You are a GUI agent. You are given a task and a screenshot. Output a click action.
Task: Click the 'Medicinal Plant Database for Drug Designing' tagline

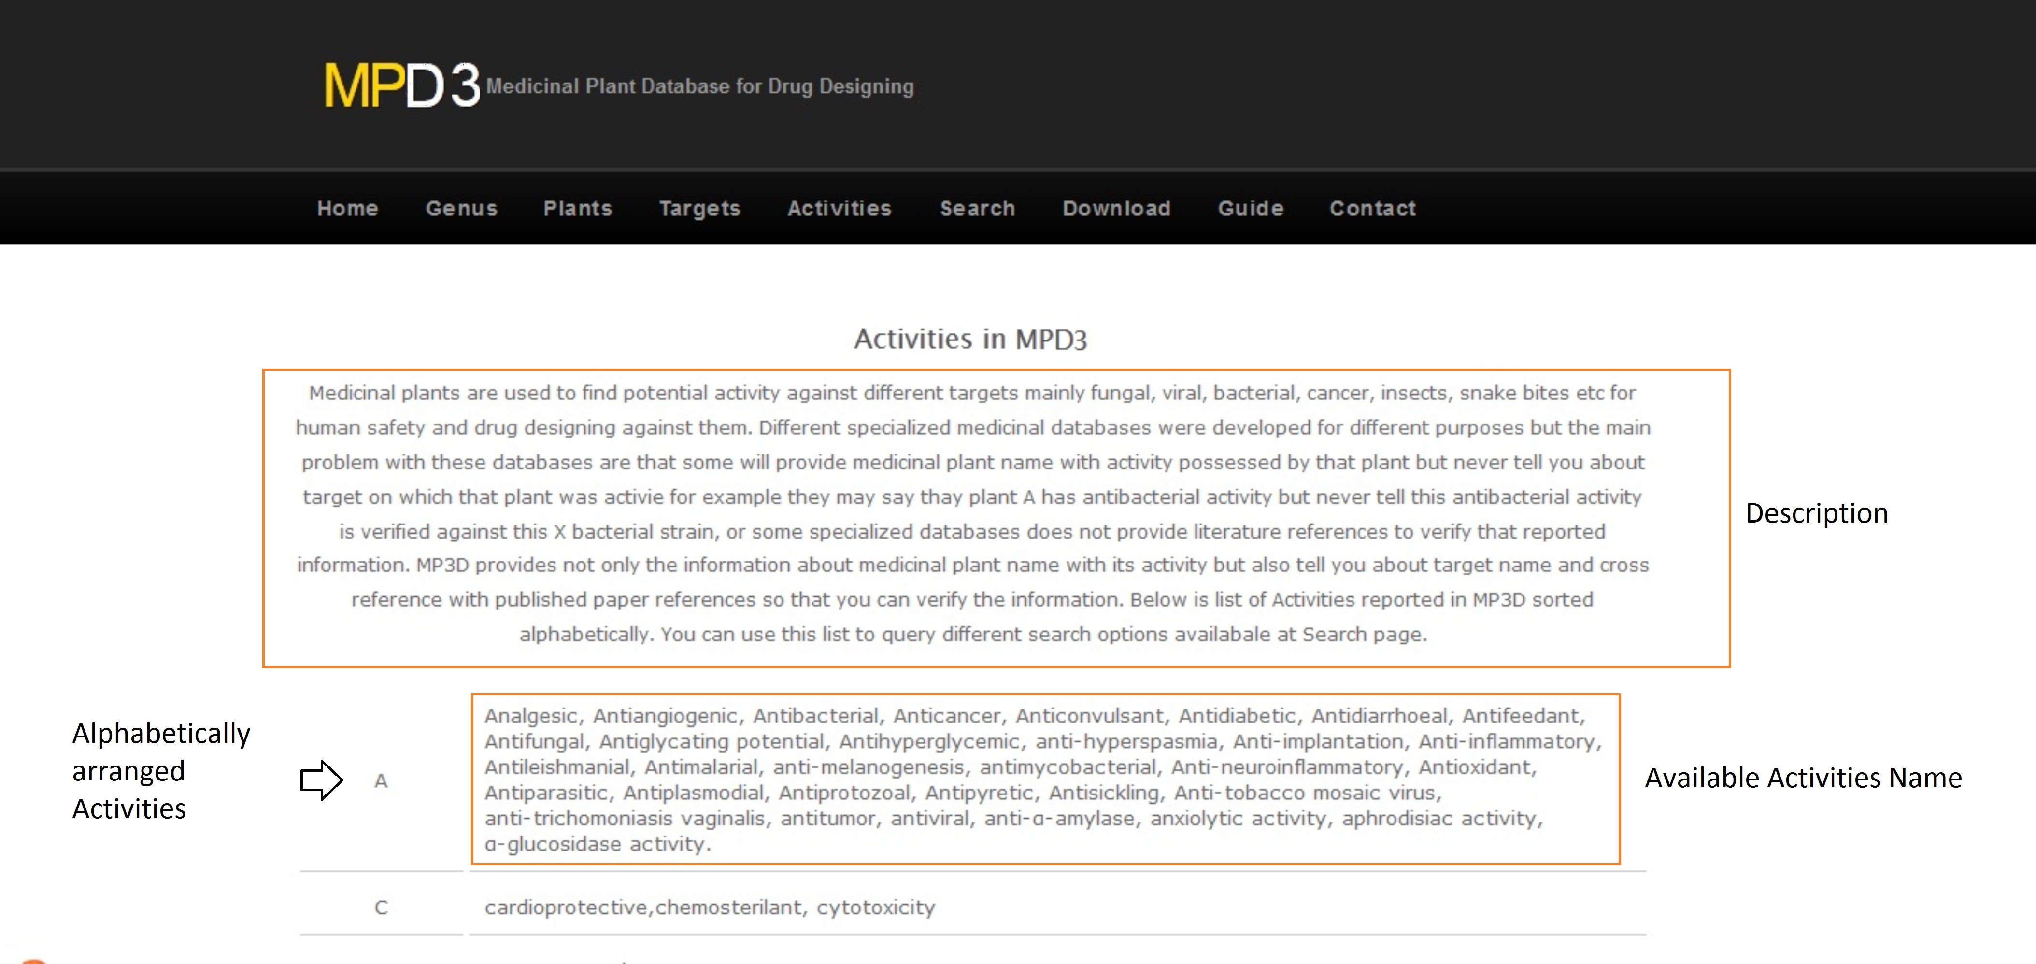pyautogui.click(x=699, y=86)
